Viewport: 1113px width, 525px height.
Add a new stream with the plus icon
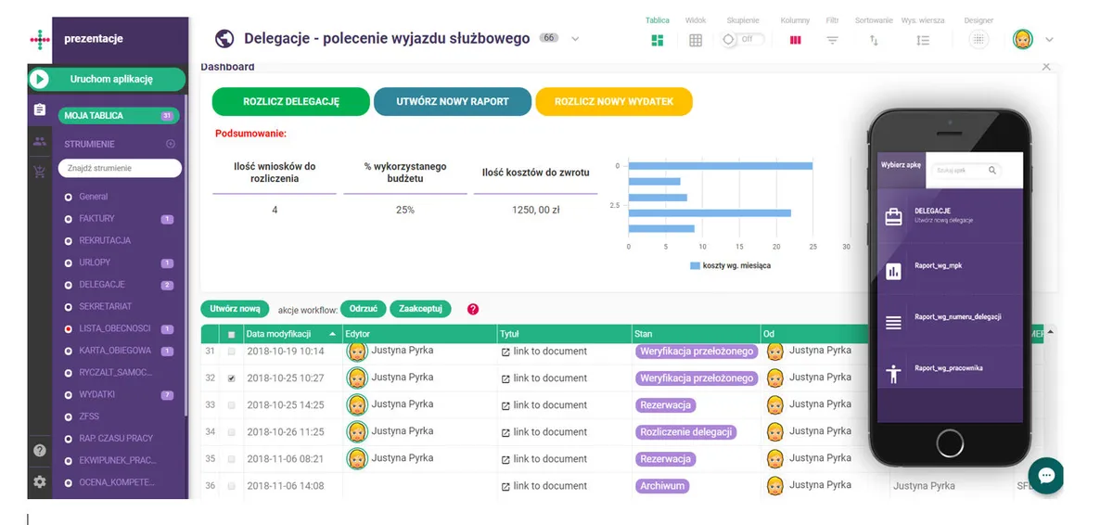[170, 144]
